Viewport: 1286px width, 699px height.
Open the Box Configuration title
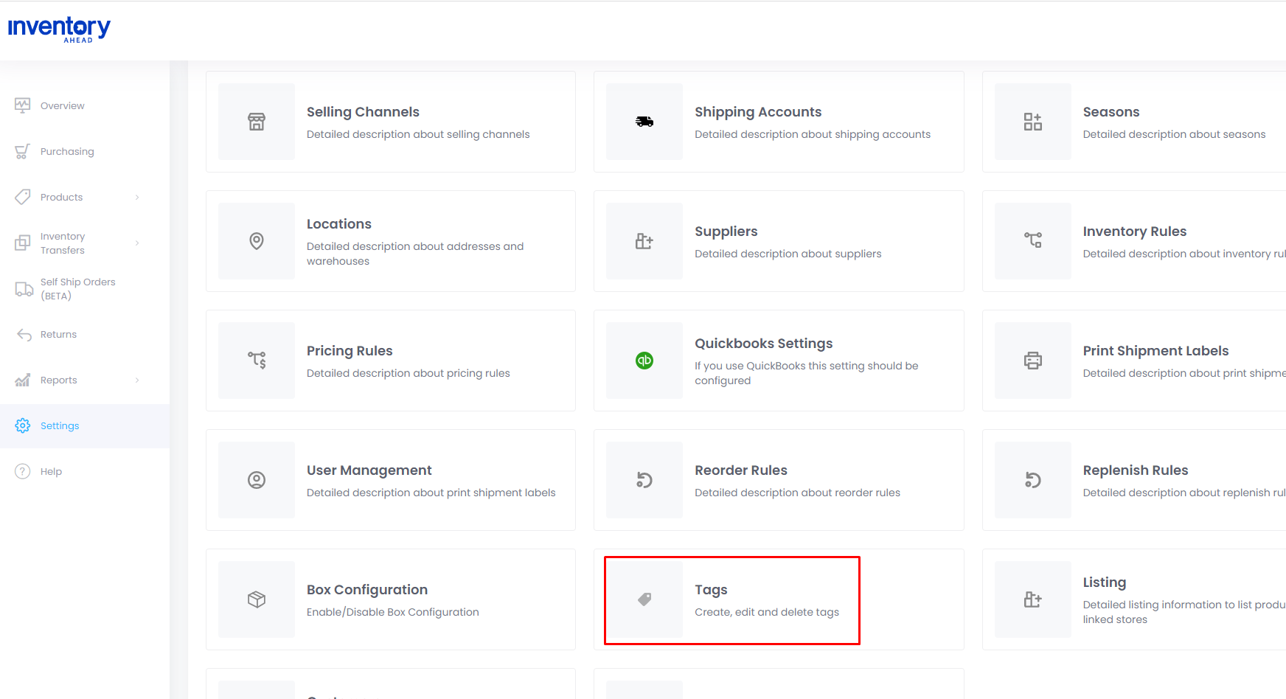tap(367, 590)
